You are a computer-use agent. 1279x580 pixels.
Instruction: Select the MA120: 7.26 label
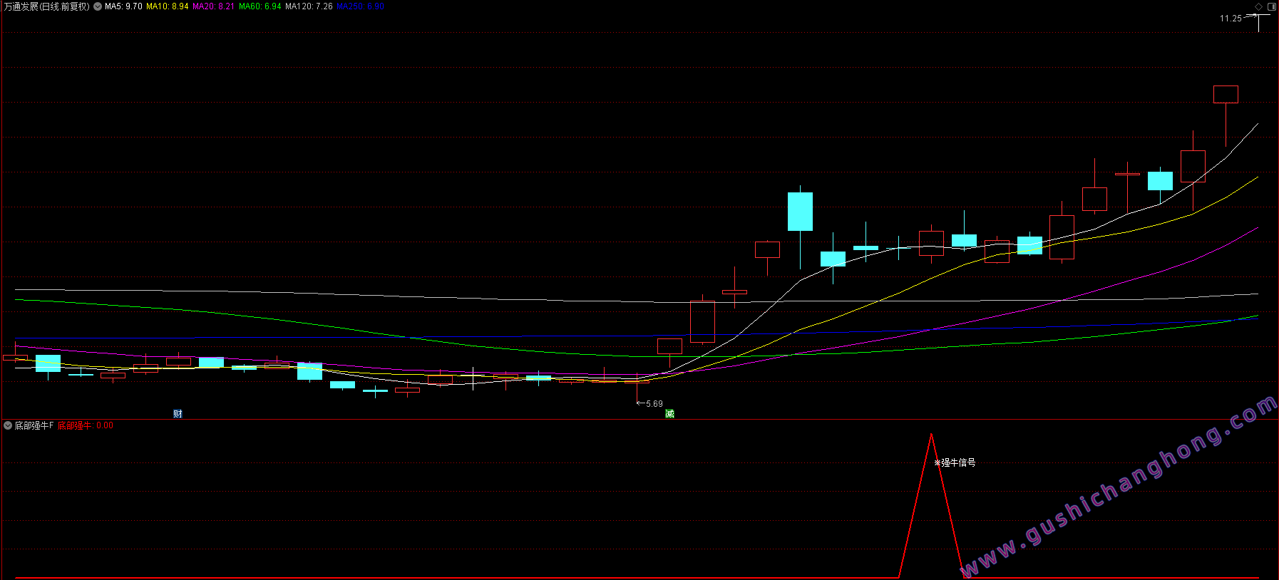[309, 6]
